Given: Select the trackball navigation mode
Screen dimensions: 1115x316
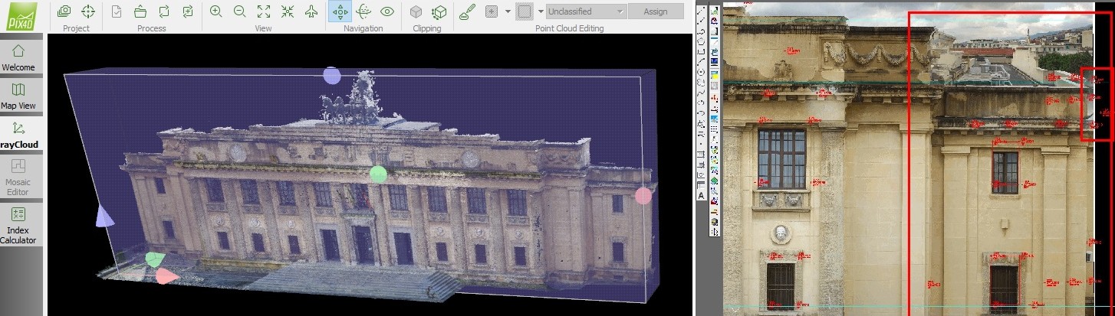Looking at the screenshot, I should [x=363, y=11].
